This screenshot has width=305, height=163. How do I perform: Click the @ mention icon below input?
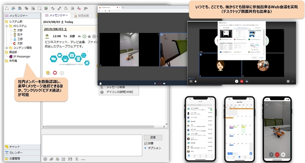point(45,159)
